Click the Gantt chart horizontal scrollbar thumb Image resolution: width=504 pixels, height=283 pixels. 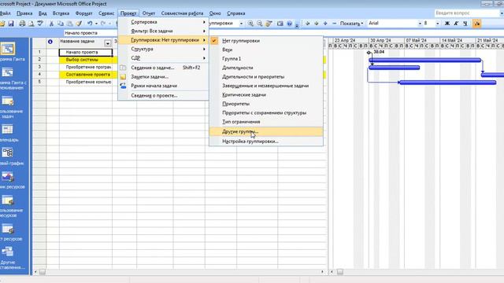[x=339, y=272]
